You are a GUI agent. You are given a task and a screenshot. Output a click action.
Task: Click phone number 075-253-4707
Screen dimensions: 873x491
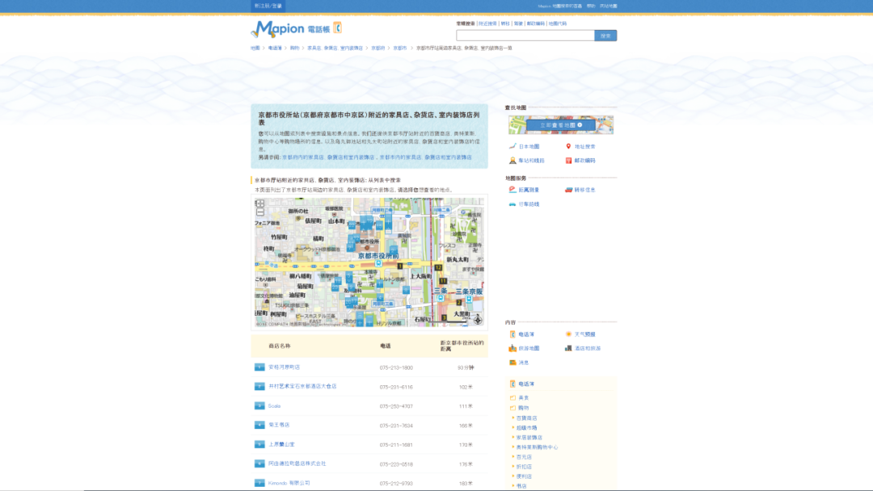point(396,406)
